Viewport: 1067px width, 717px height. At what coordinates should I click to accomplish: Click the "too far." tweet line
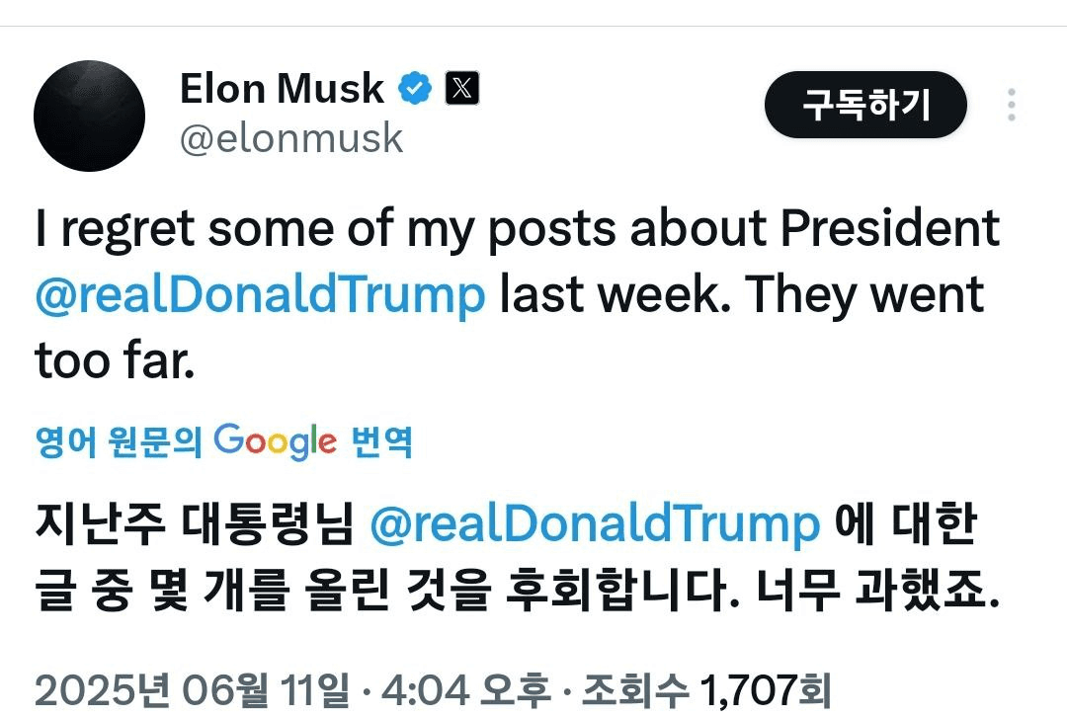pos(112,361)
